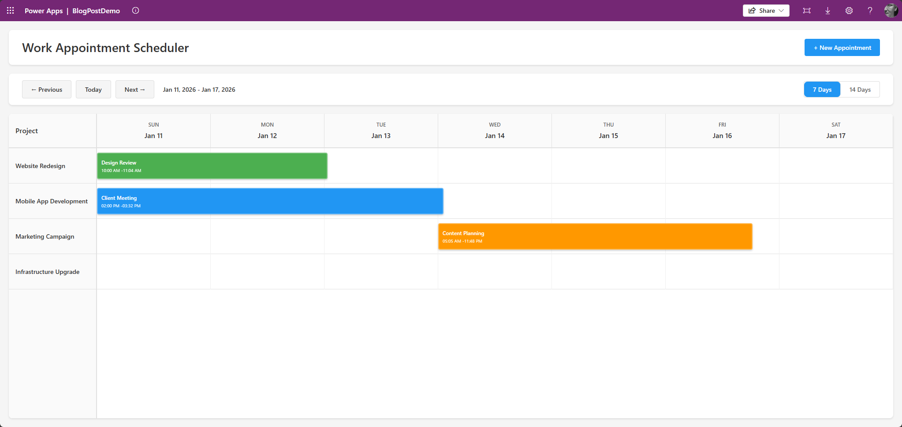Expand the Share dropdown button

[766, 11]
